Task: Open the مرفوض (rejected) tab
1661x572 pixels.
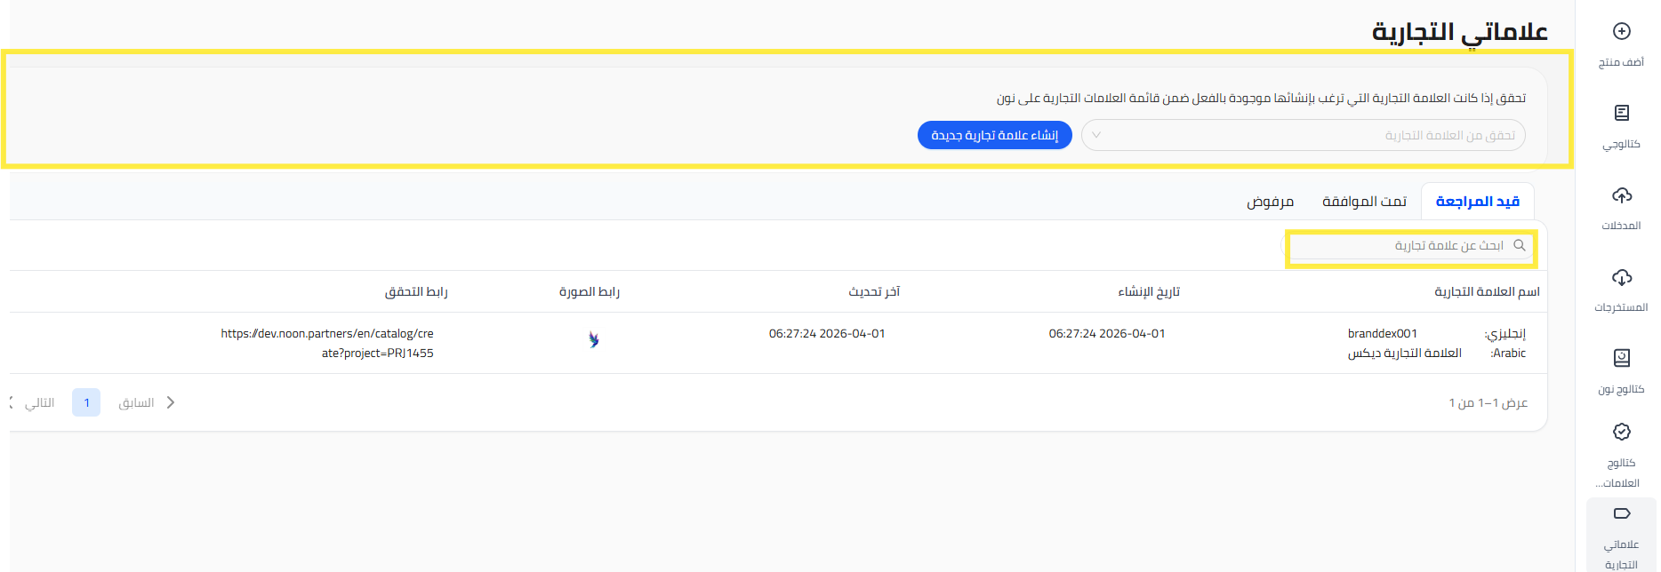Action: pyautogui.click(x=1270, y=202)
